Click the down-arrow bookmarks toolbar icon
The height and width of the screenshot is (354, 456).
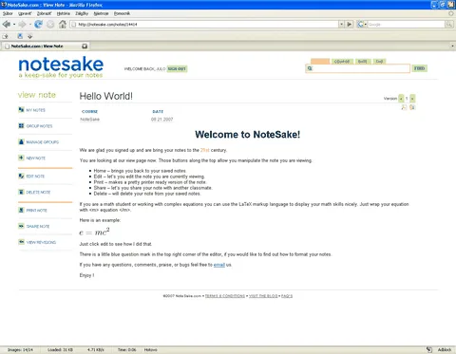29,36
